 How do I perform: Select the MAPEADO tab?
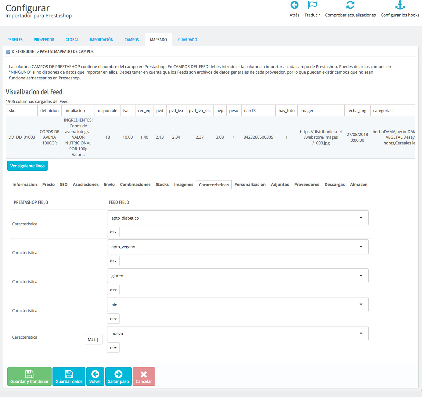(x=158, y=40)
